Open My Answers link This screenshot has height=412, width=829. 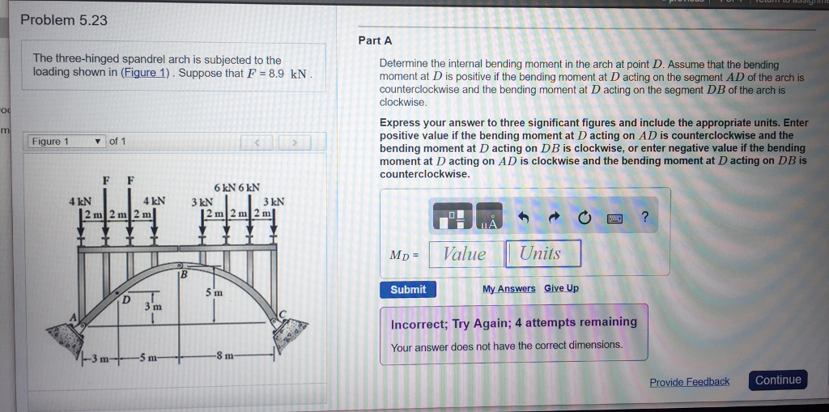pyautogui.click(x=508, y=289)
